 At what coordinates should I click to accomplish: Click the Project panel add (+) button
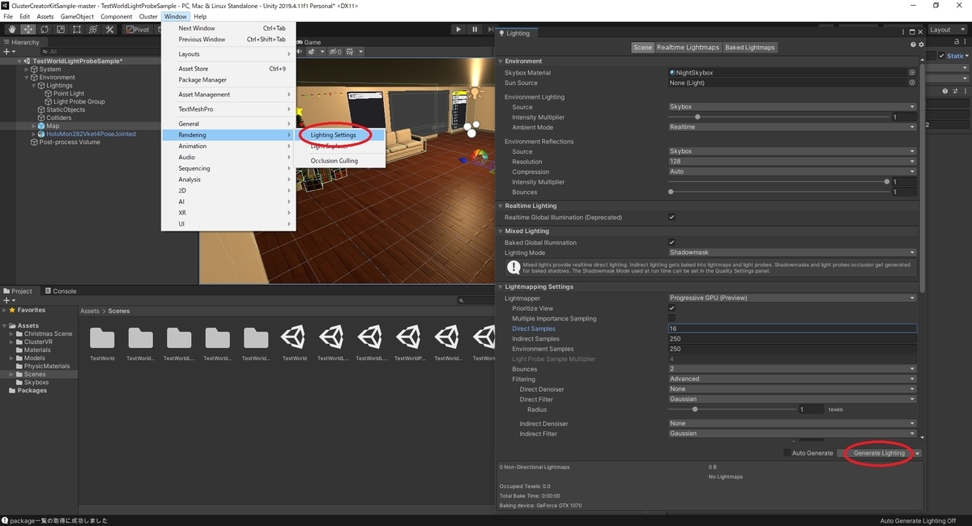click(8, 300)
